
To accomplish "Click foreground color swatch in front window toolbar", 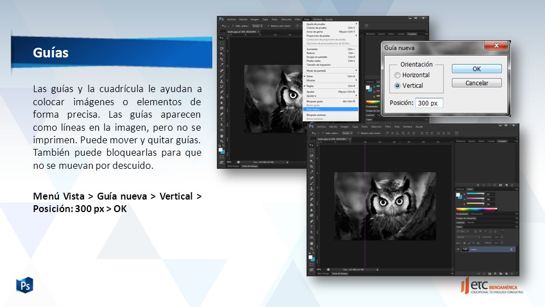I will coord(311,257).
